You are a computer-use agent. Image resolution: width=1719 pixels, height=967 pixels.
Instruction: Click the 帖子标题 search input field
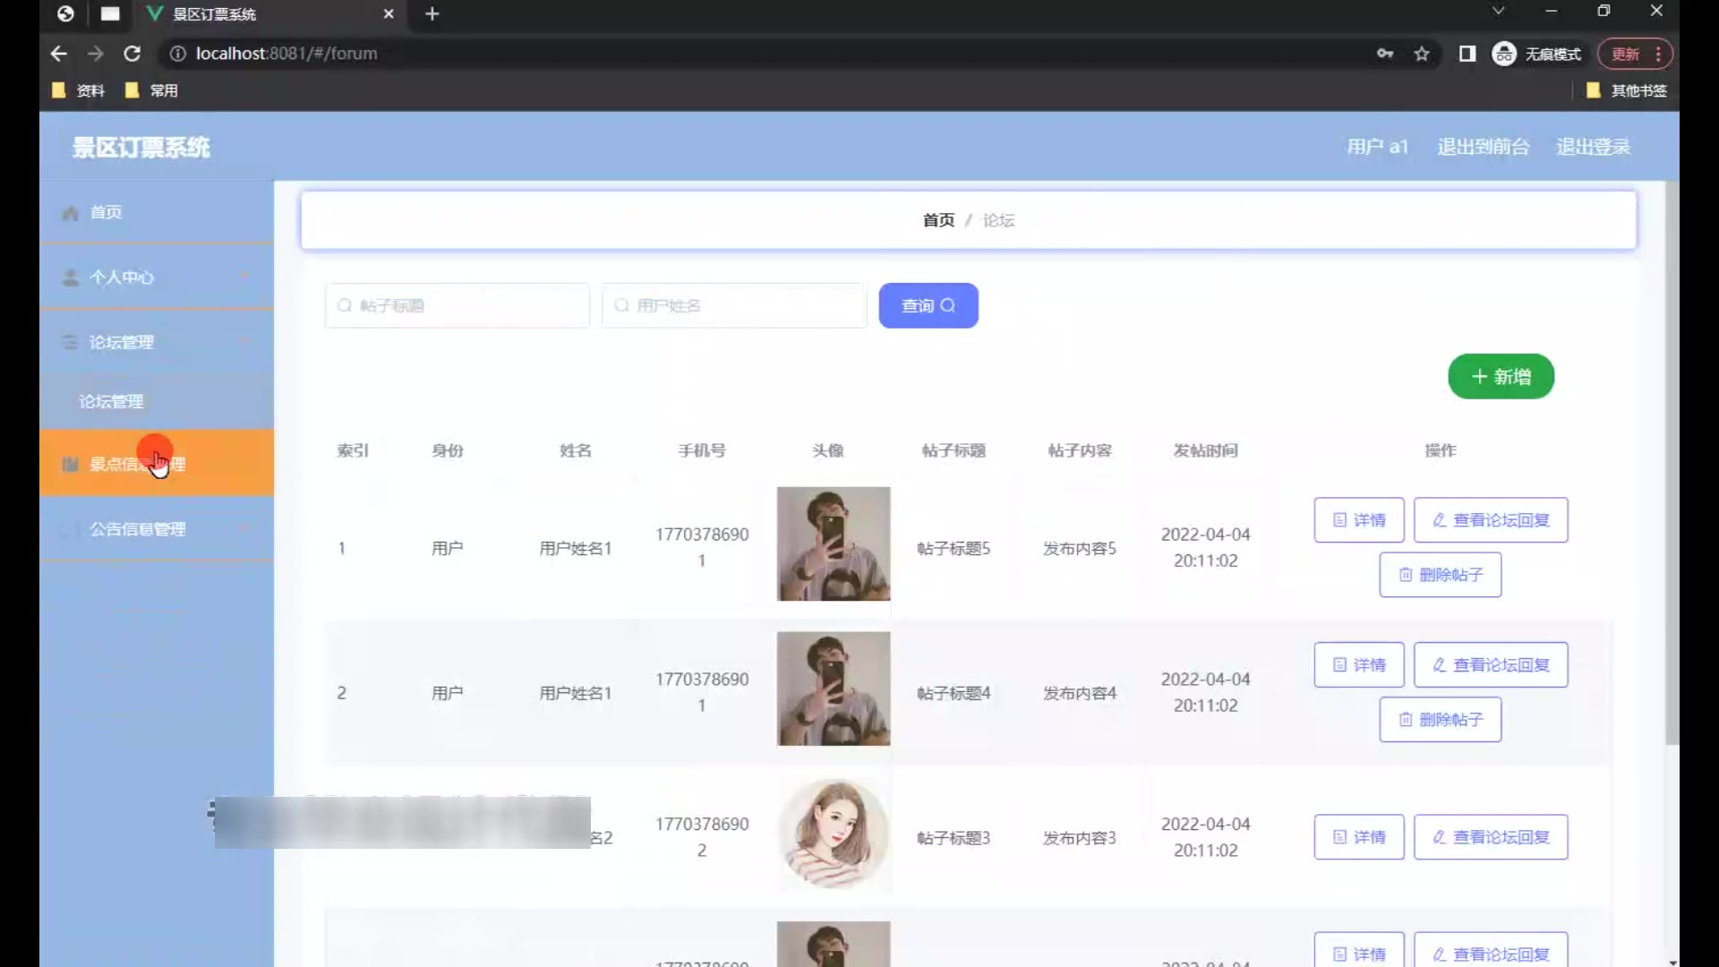click(458, 305)
